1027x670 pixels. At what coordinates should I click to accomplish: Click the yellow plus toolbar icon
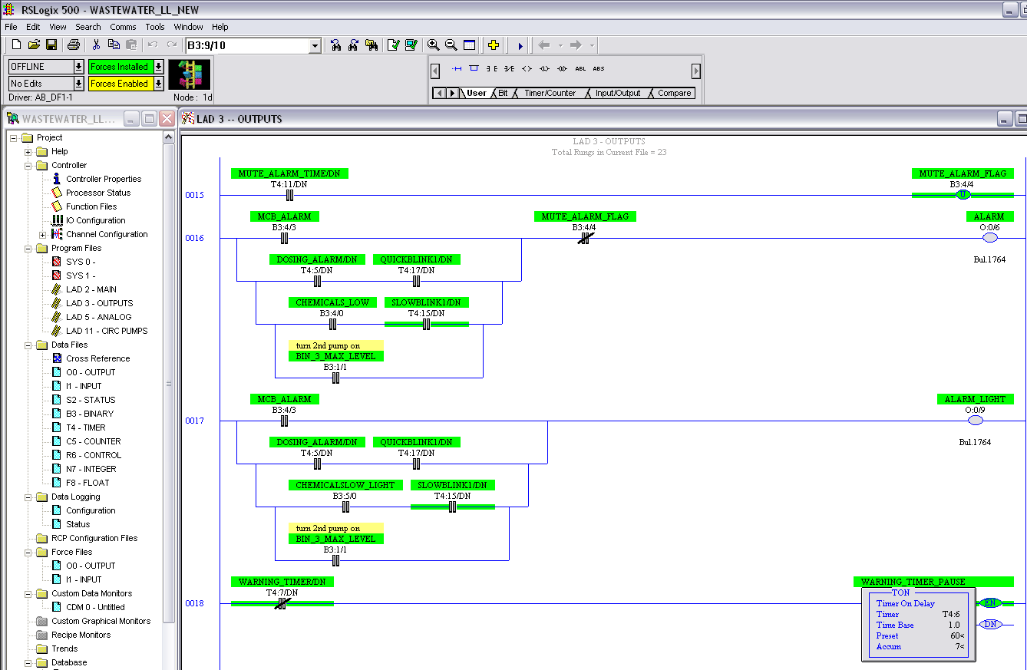click(x=494, y=45)
